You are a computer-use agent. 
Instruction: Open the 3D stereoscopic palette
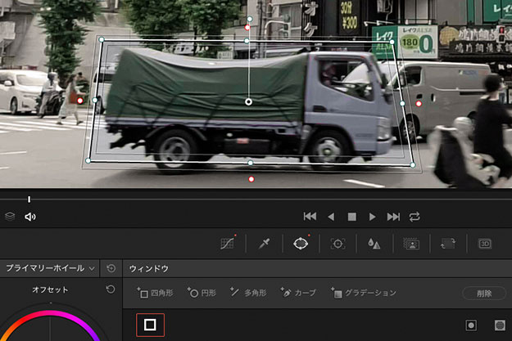[484, 244]
